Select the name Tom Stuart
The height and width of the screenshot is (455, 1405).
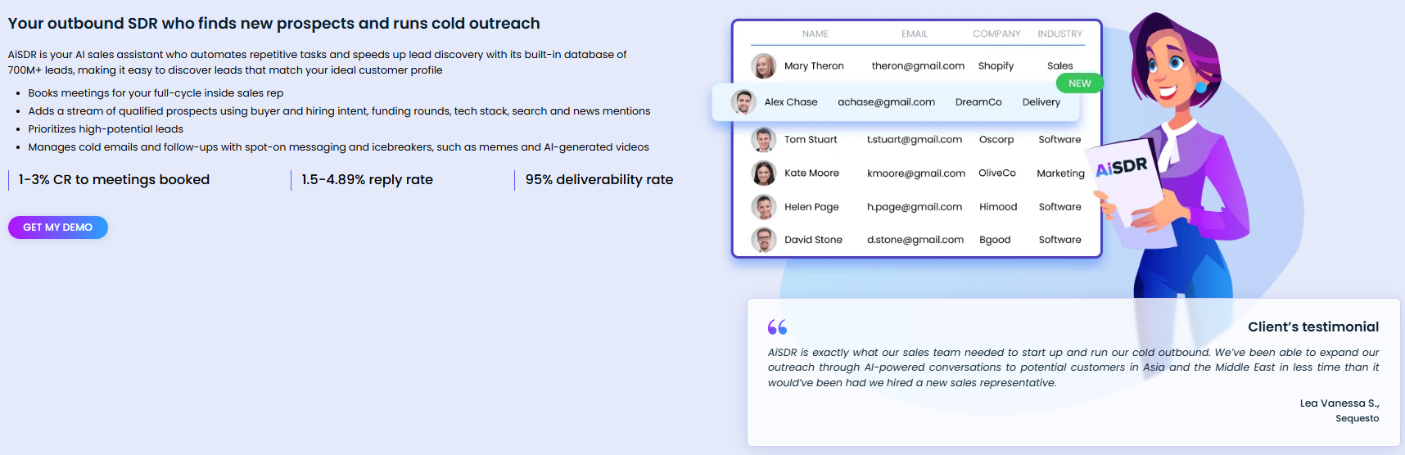[811, 140]
